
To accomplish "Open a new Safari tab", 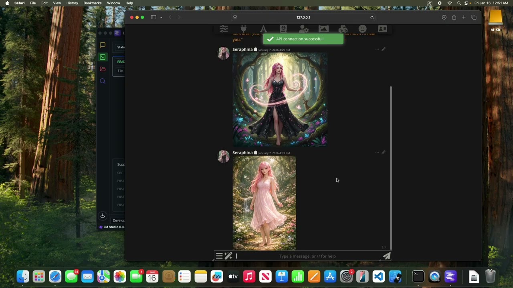I will pos(464,17).
